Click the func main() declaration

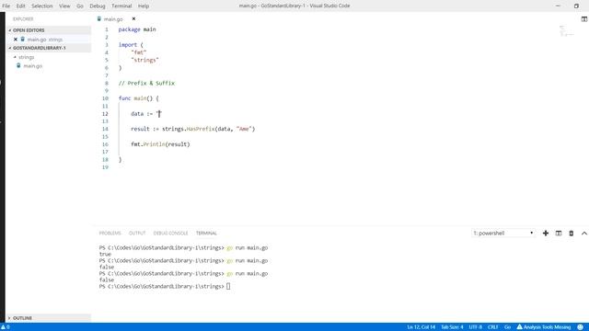tap(139, 98)
